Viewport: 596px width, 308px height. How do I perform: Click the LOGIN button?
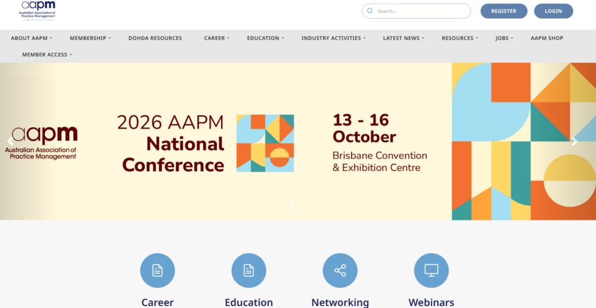click(x=553, y=11)
